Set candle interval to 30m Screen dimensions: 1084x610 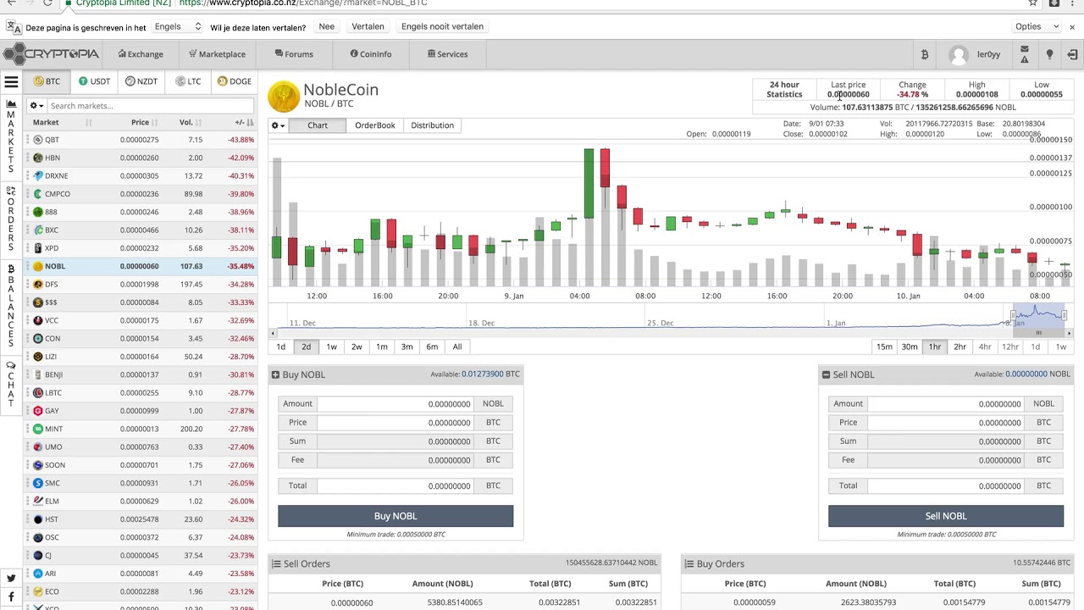point(910,347)
